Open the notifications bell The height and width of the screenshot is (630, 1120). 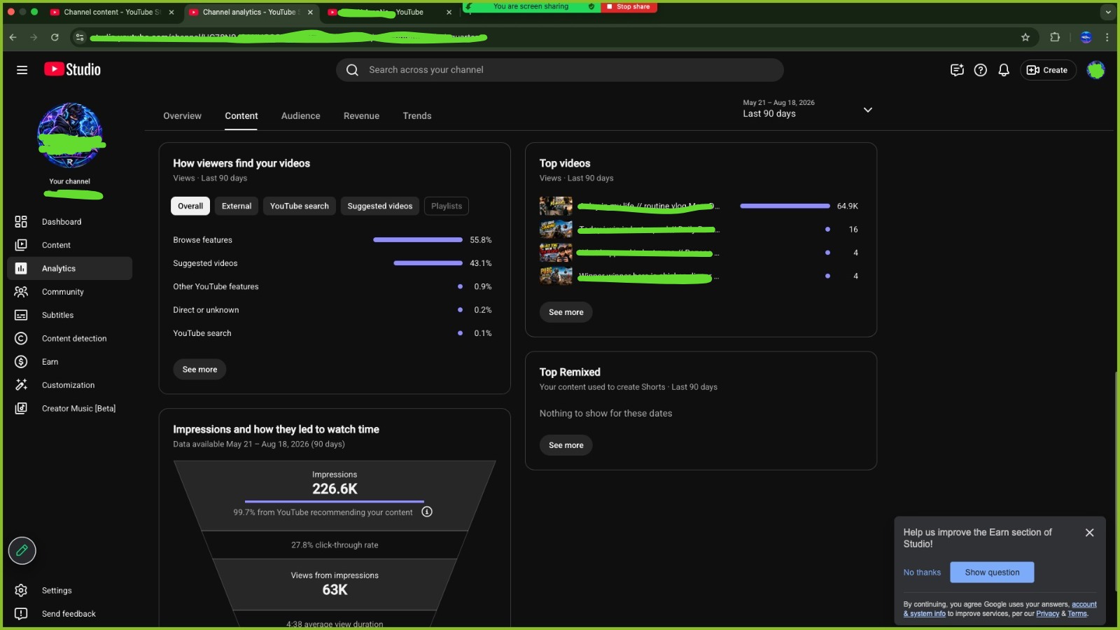pos(1004,70)
